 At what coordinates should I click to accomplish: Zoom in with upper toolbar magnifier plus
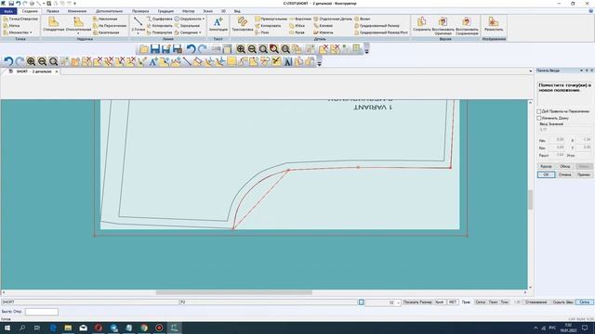pyautogui.click(x=241, y=49)
